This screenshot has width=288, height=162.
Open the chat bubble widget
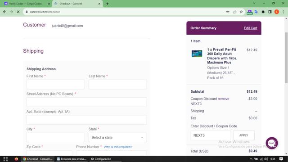point(272,143)
